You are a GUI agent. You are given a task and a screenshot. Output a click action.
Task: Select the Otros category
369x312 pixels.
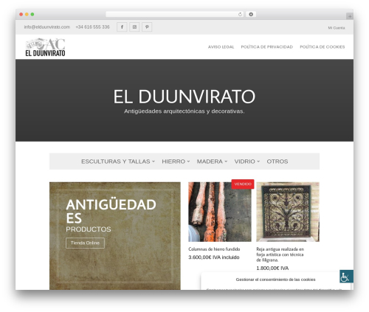pyautogui.click(x=277, y=162)
